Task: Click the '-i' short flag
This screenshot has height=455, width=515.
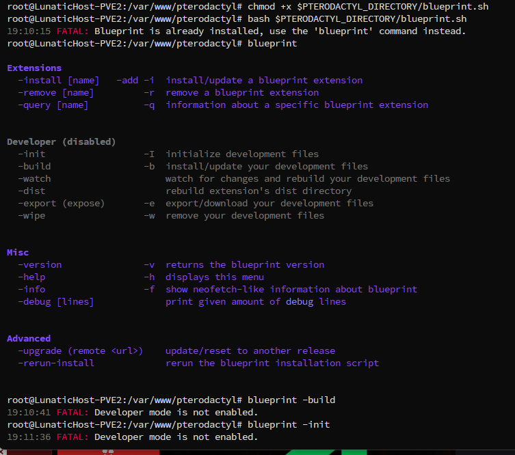Action: click(149, 81)
